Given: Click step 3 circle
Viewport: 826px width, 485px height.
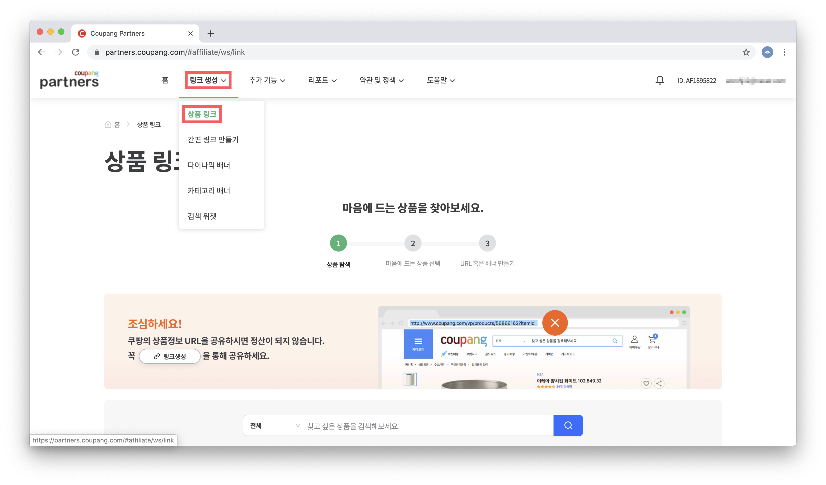Looking at the screenshot, I should 488,243.
